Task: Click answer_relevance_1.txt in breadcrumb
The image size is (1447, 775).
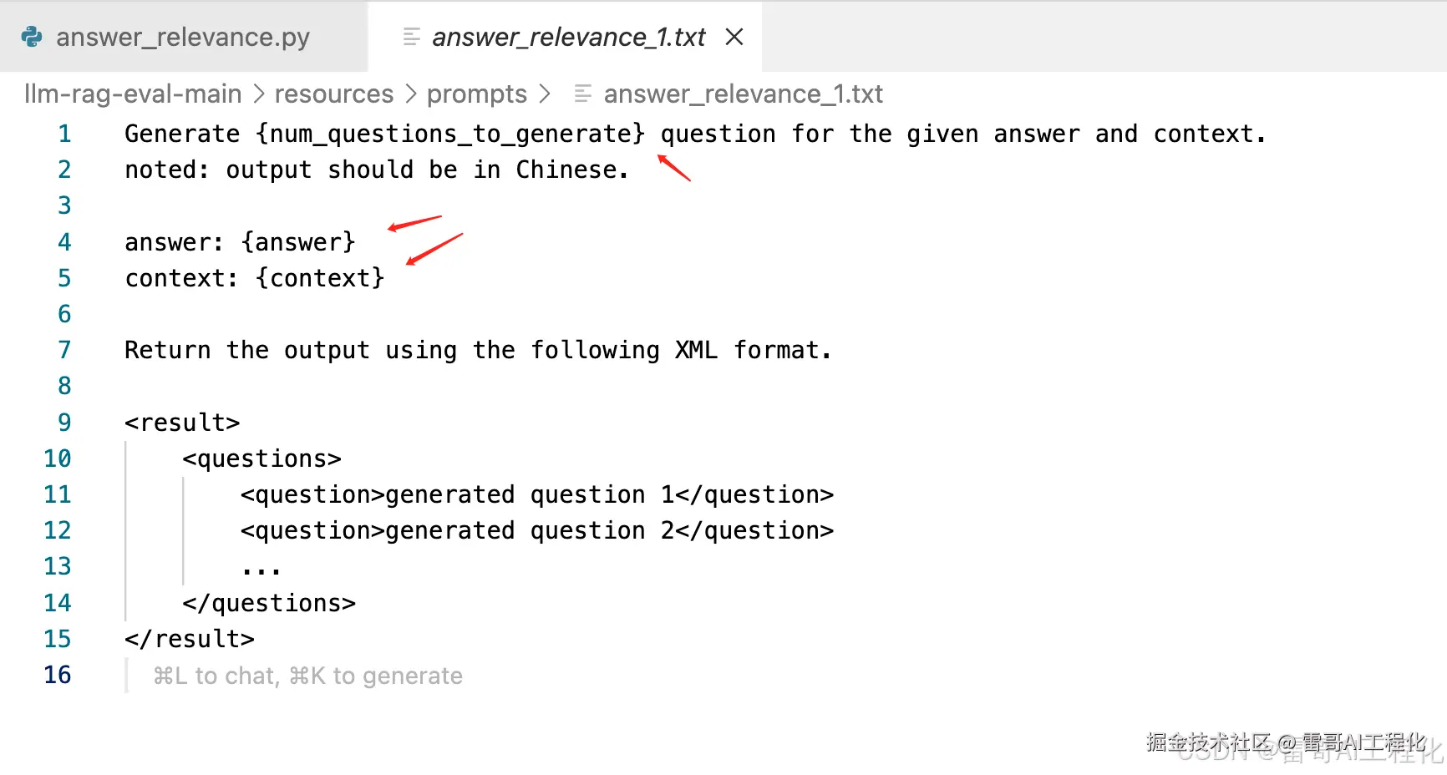Action: (743, 94)
